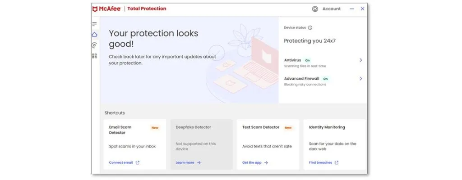This screenshot has height=180, width=462.
Task: Click the Advanced Firewall On status badge
Action: (x=325, y=78)
